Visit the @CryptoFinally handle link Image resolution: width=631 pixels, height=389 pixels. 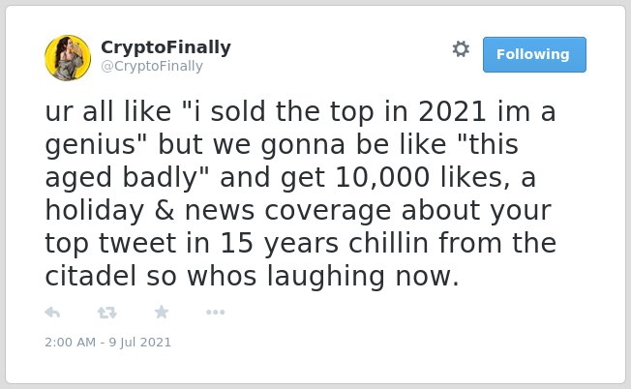[152, 66]
